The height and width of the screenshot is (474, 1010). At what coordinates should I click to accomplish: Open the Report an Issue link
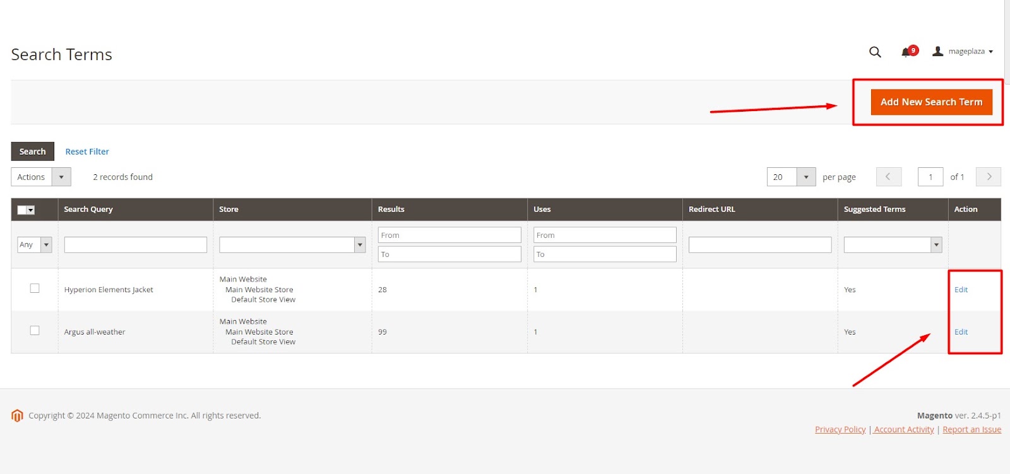pyautogui.click(x=972, y=429)
